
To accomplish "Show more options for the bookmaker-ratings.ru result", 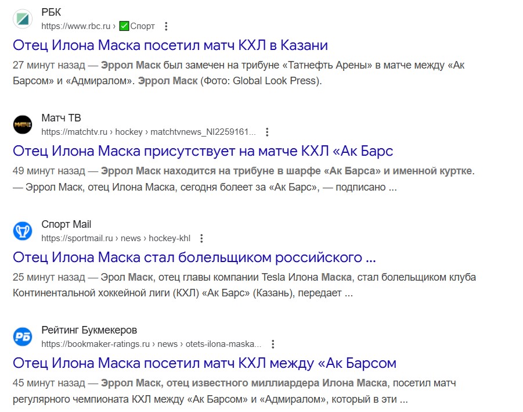I will [273, 344].
